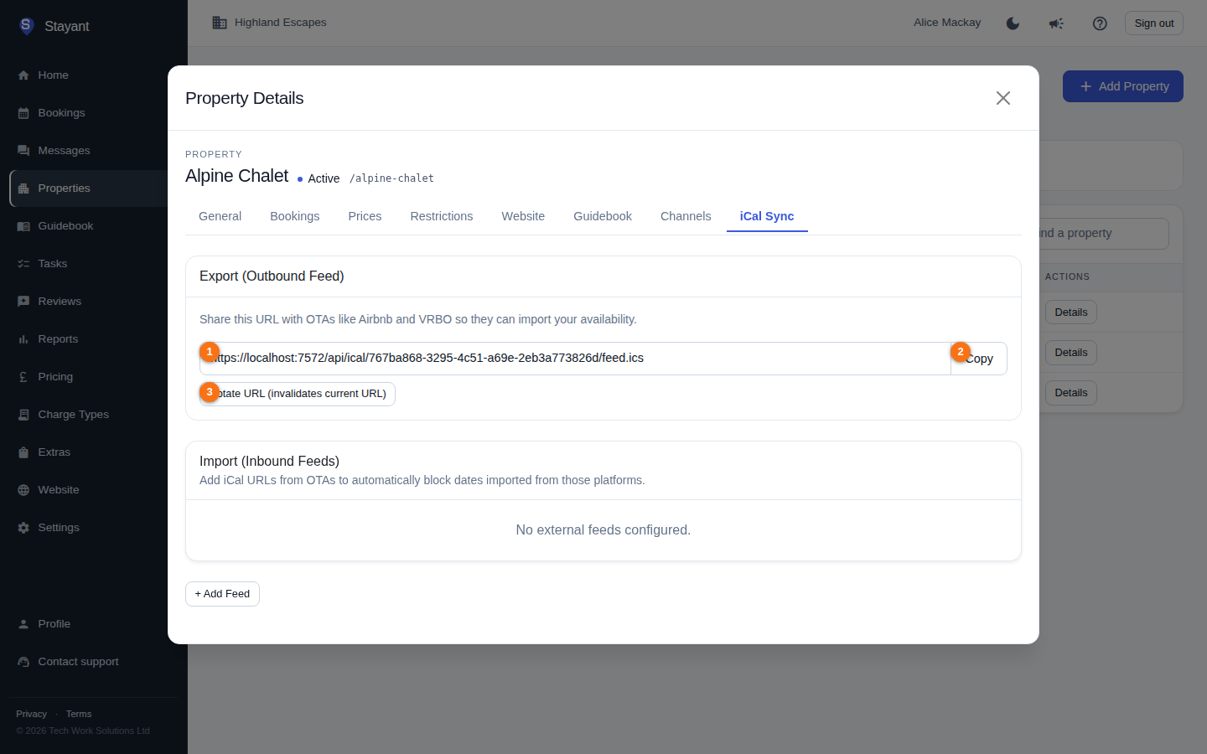
Task: Open announcements megaphone icon
Action: pyautogui.click(x=1056, y=23)
